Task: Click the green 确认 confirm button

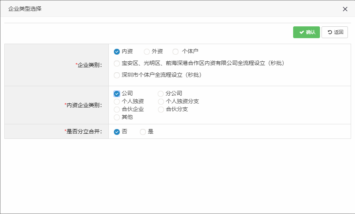Action: pos(306,32)
